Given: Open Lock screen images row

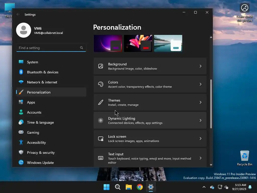Looking at the screenshot, I should tap(150, 138).
